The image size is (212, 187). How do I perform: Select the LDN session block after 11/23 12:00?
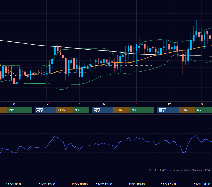[x=187, y=110]
